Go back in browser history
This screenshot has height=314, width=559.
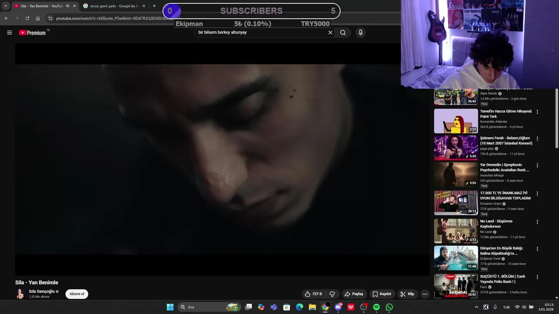[6, 18]
